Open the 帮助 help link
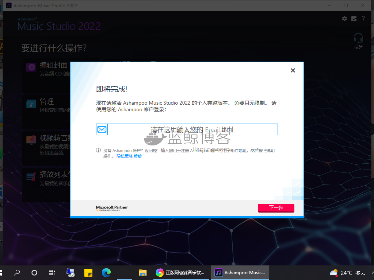Screen dimensions: 374x280 click(x=138, y=156)
